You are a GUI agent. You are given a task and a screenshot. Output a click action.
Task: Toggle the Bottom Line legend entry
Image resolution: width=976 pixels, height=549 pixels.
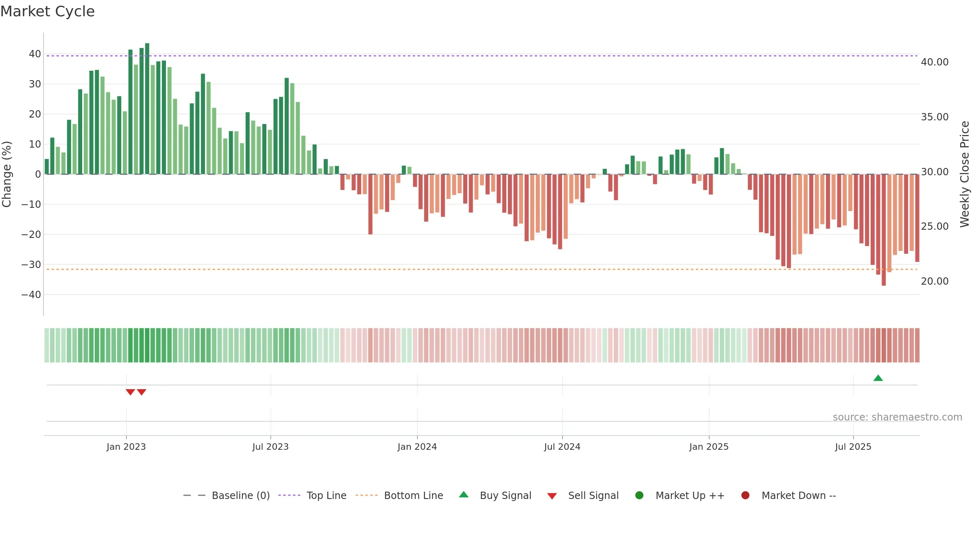click(x=399, y=495)
